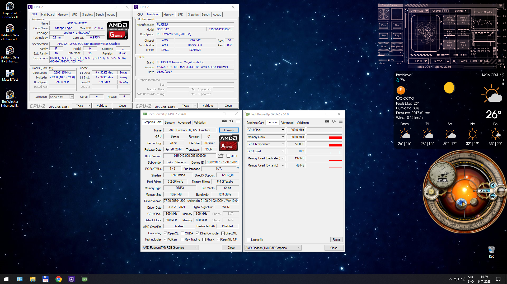This screenshot has width=507, height=284.
Task: Click Close in CPU-Z Mainboard window
Action: click(228, 106)
